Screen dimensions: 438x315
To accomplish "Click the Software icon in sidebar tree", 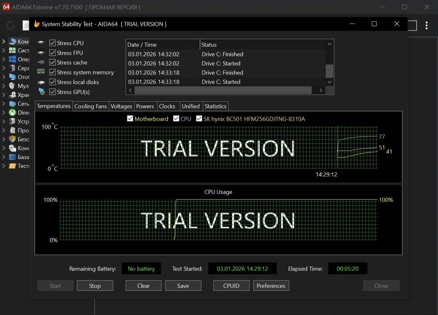I will (13, 130).
